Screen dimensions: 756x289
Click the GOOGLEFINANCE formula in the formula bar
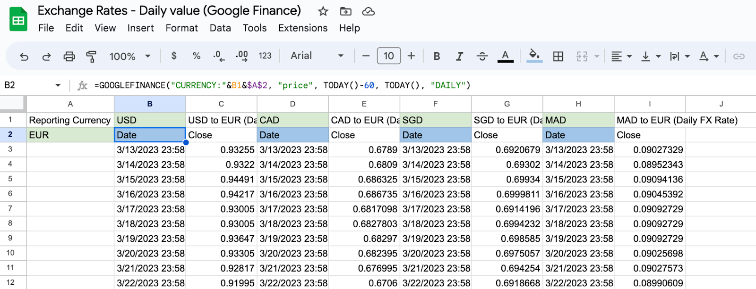[283, 85]
